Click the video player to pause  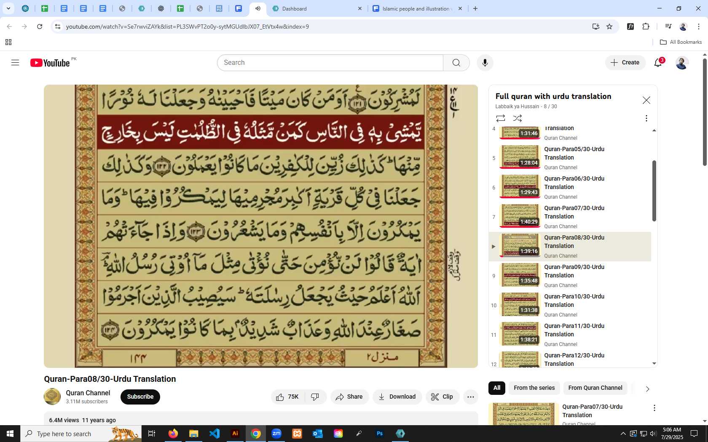[x=261, y=226]
